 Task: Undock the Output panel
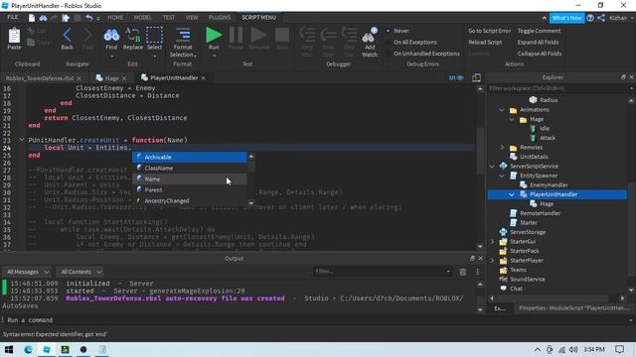472,258
